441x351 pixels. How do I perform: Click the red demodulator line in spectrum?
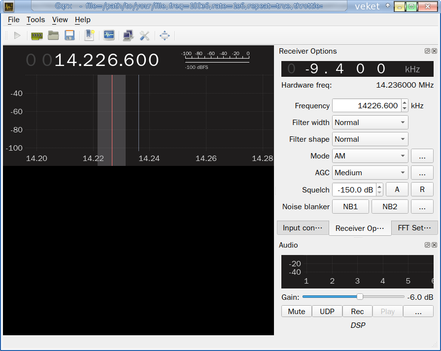coord(112,120)
